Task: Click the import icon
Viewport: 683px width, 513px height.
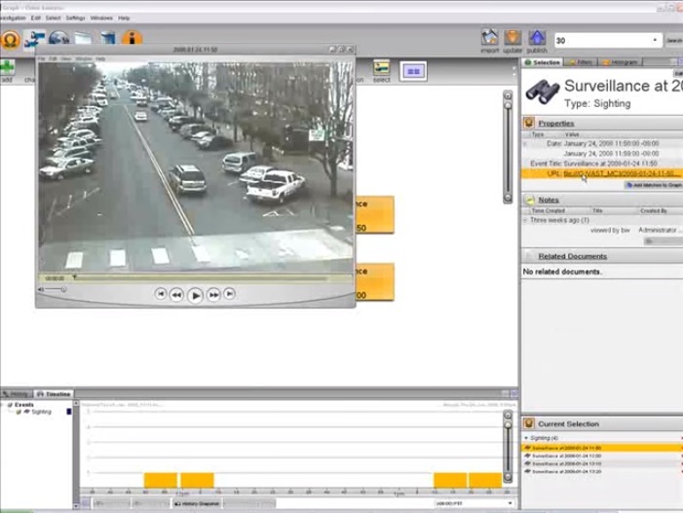Action: pyautogui.click(x=490, y=38)
